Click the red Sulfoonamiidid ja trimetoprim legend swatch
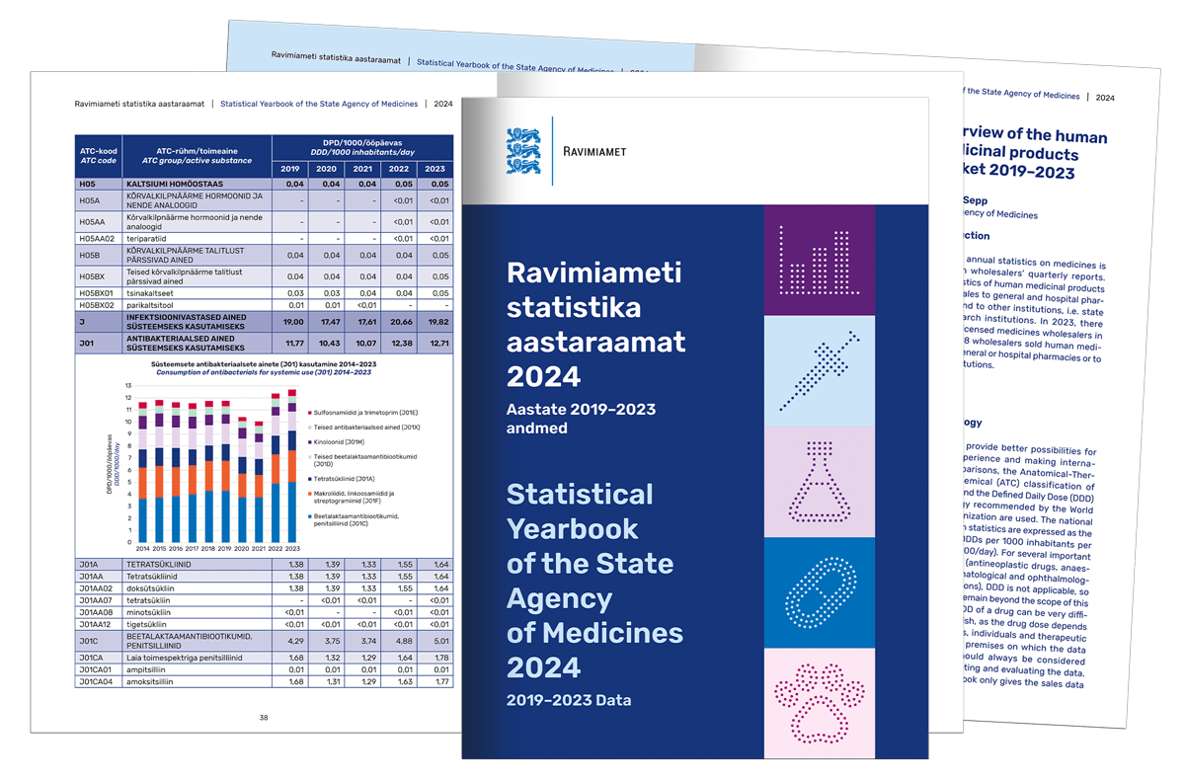 pyautogui.click(x=310, y=411)
